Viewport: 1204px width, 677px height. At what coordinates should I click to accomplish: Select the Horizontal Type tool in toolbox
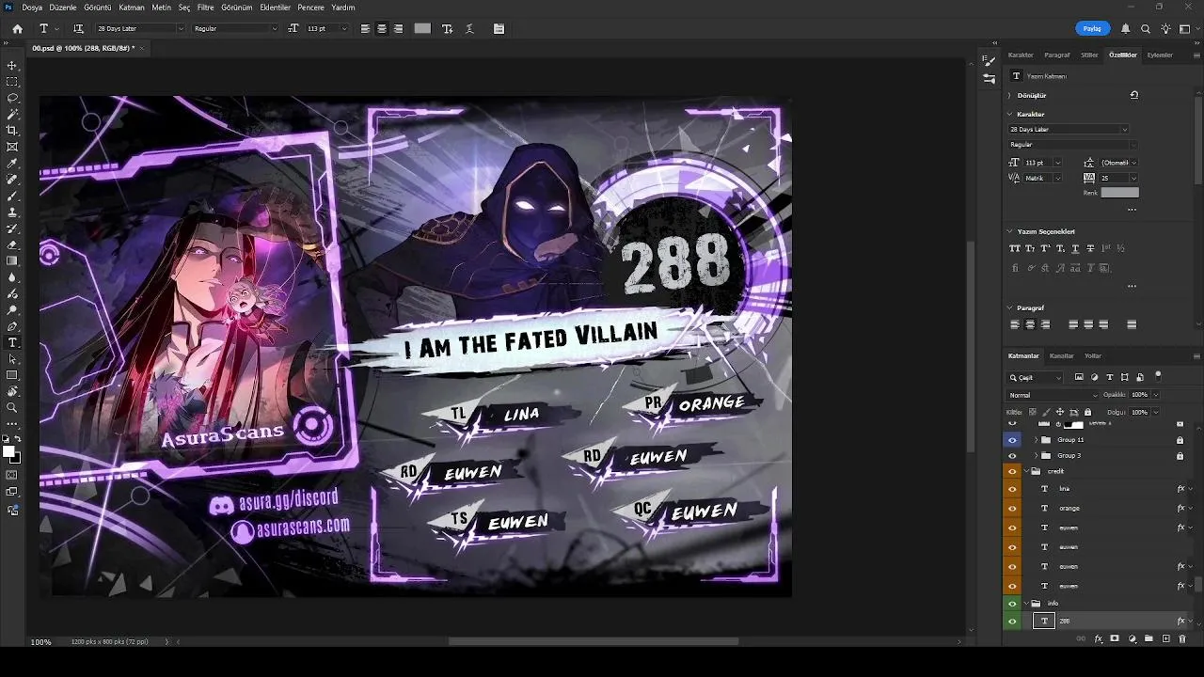pyautogui.click(x=12, y=342)
